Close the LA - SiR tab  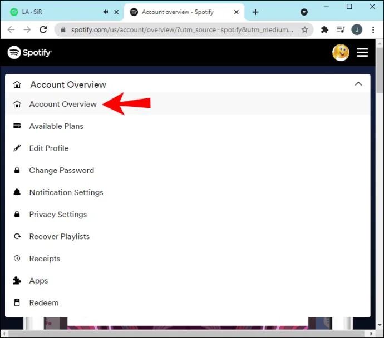pos(116,12)
